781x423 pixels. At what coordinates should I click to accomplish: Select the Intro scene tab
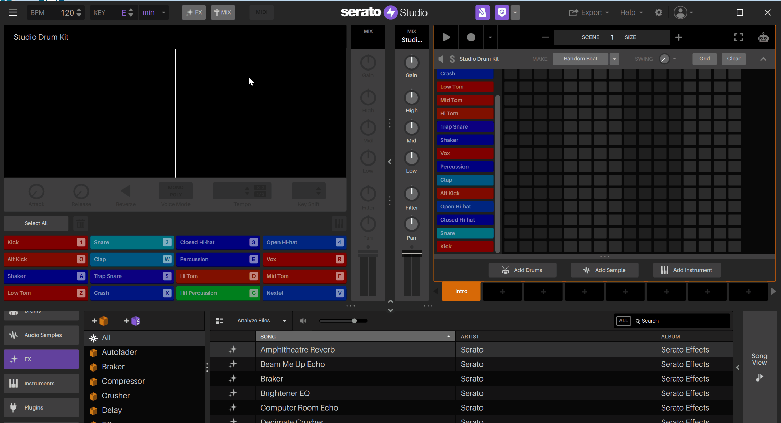(461, 291)
